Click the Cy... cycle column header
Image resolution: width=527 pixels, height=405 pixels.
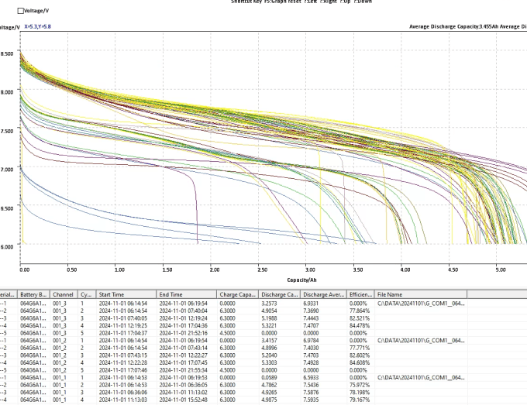[x=86, y=294]
